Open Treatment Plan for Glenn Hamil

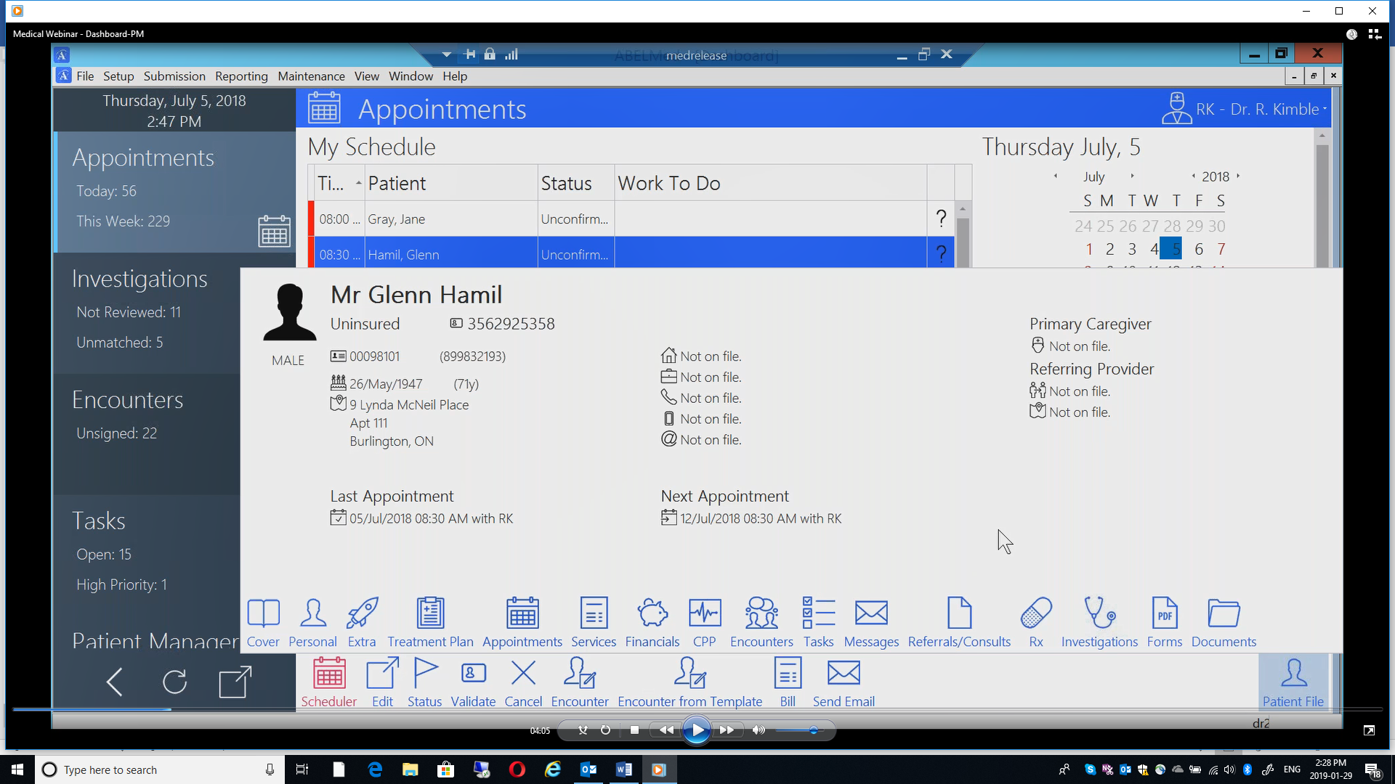(x=429, y=621)
